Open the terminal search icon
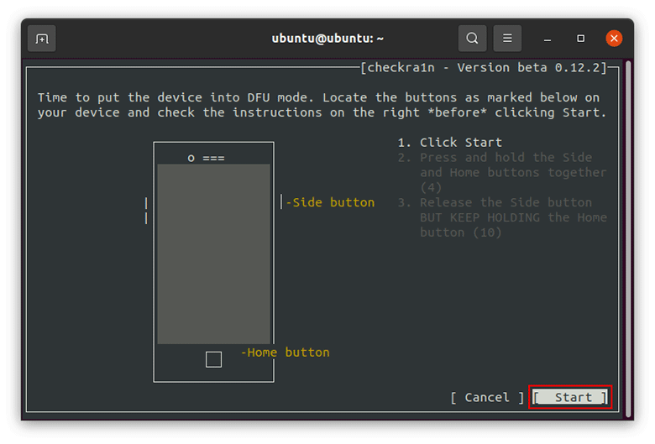The height and width of the screenshot is (444, 655). coord(472,39)
